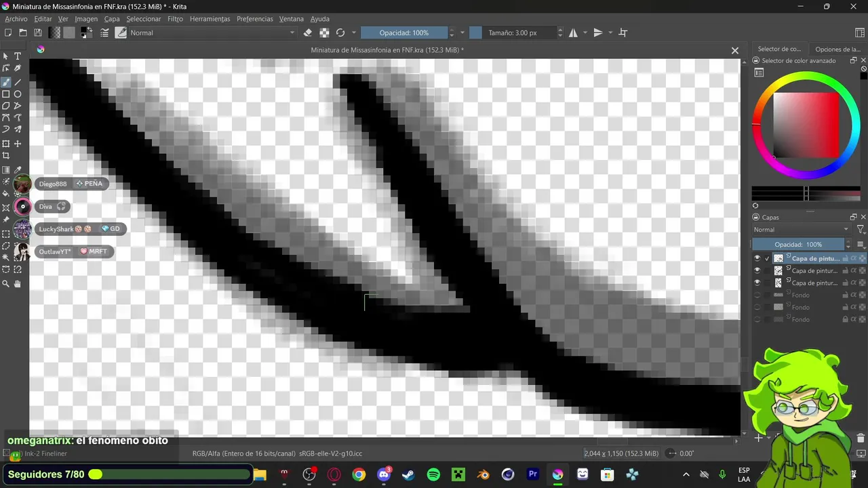Open the Filtro menu
Viewport: 868px width, 488px height.
point(175,19)
